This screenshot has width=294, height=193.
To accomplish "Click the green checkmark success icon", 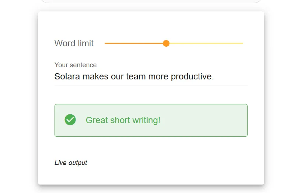I will [70, 120].
